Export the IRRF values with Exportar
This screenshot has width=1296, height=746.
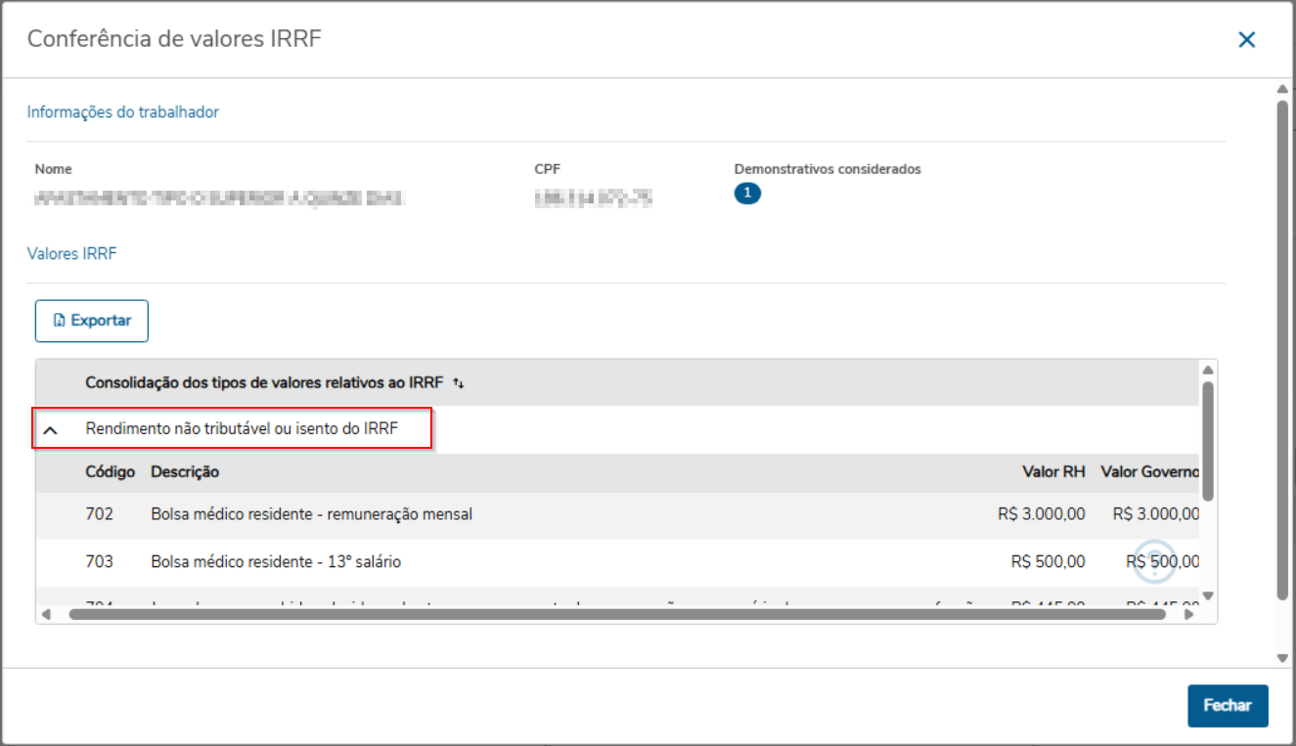92,321
